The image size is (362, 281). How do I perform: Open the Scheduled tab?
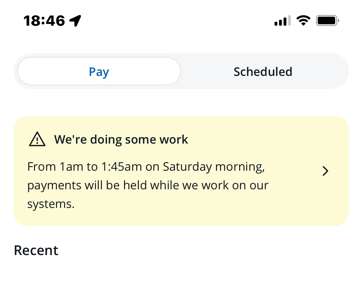(263, 72)
